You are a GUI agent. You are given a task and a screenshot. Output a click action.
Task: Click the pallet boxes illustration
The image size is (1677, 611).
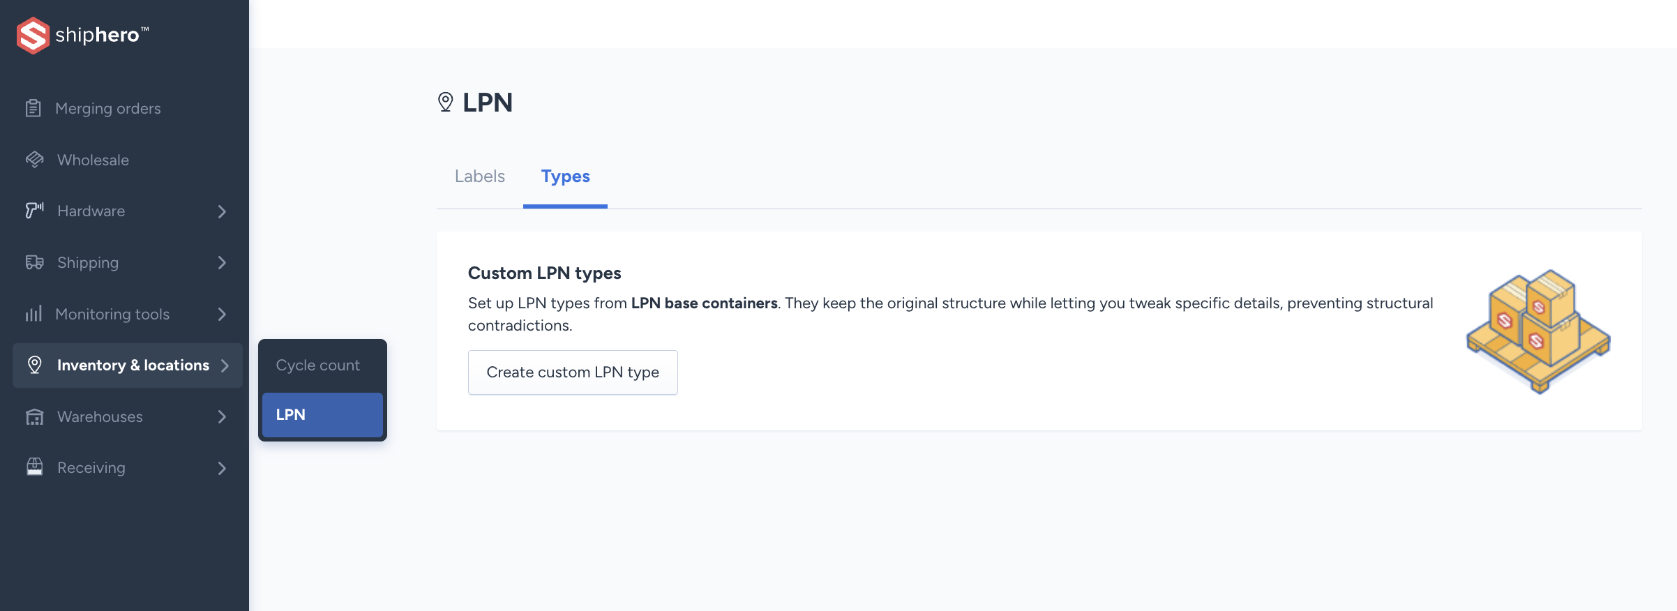(1538, 331)
